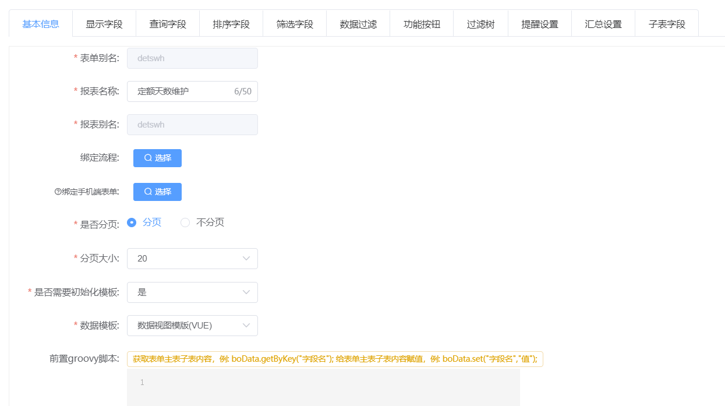Switch to the 功能按钮 tab
The height and width of the screenshot is (406, 725).
click(x=422, y=24)
